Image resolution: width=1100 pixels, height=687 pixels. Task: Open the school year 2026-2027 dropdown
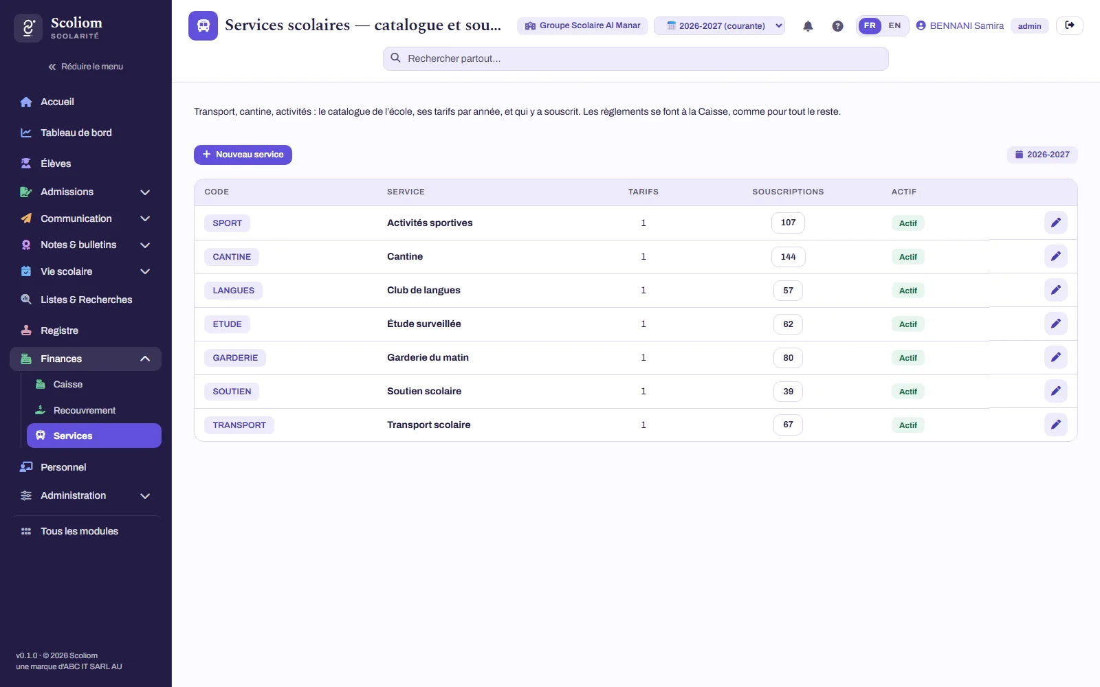click(719, 25)
